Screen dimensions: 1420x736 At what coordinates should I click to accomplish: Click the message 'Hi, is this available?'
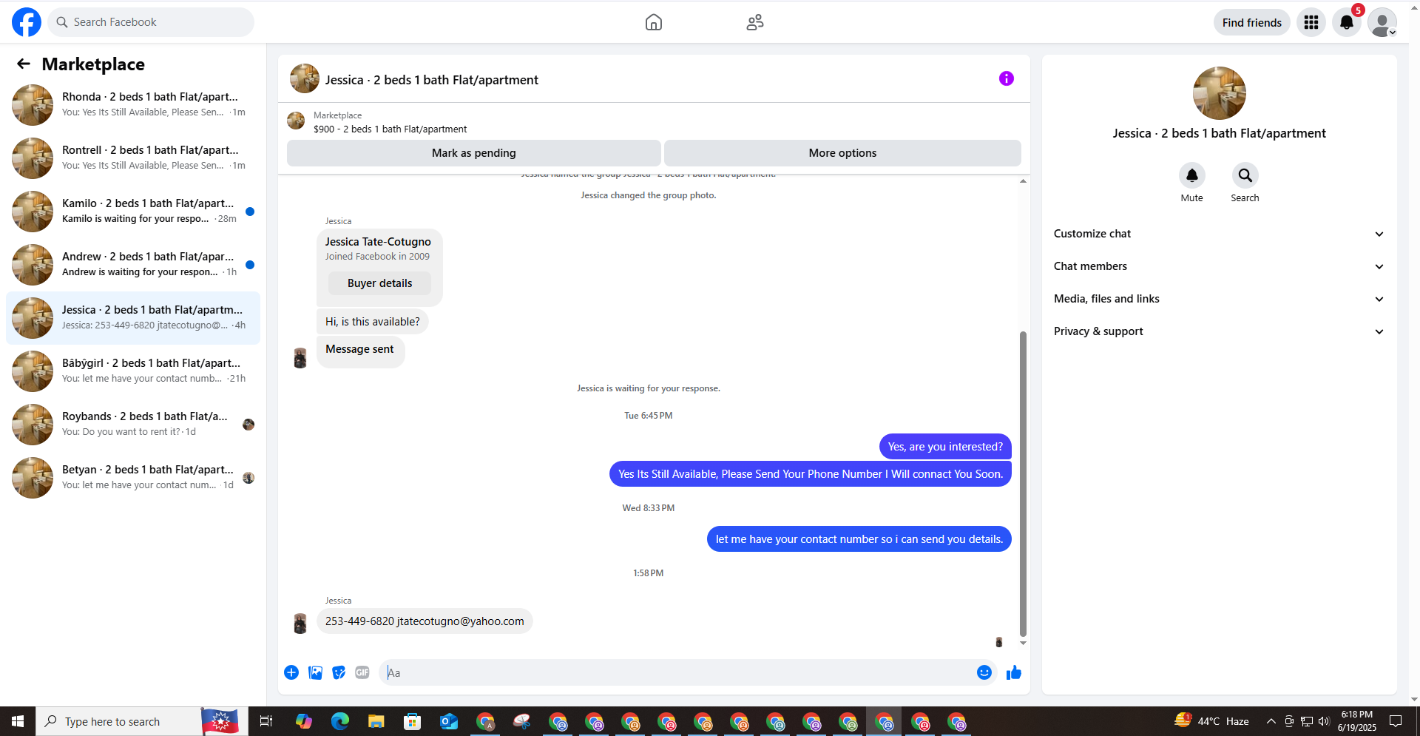pos(373,322)
